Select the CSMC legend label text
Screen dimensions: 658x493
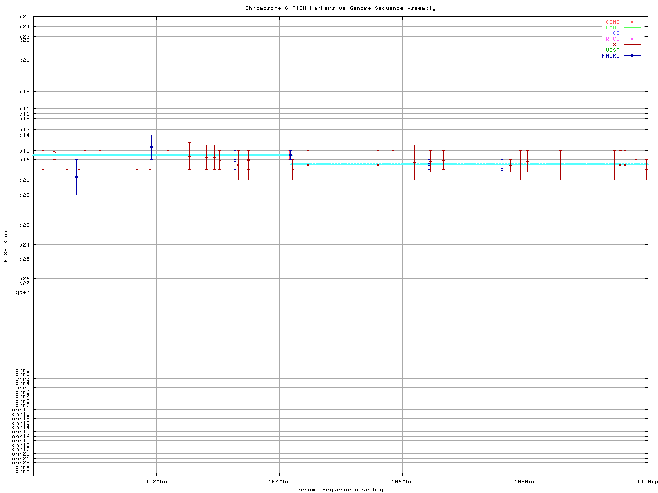click(x=612, y=22)
